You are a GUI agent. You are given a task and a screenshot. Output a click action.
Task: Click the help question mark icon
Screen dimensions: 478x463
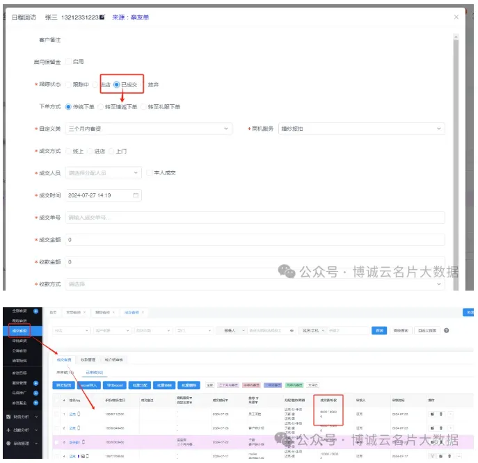[446, 331]
